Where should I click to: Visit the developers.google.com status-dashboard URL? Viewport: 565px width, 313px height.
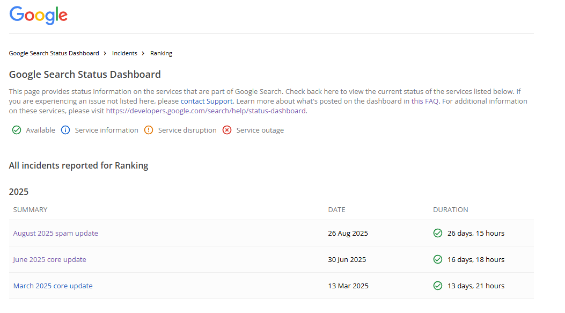206,111
